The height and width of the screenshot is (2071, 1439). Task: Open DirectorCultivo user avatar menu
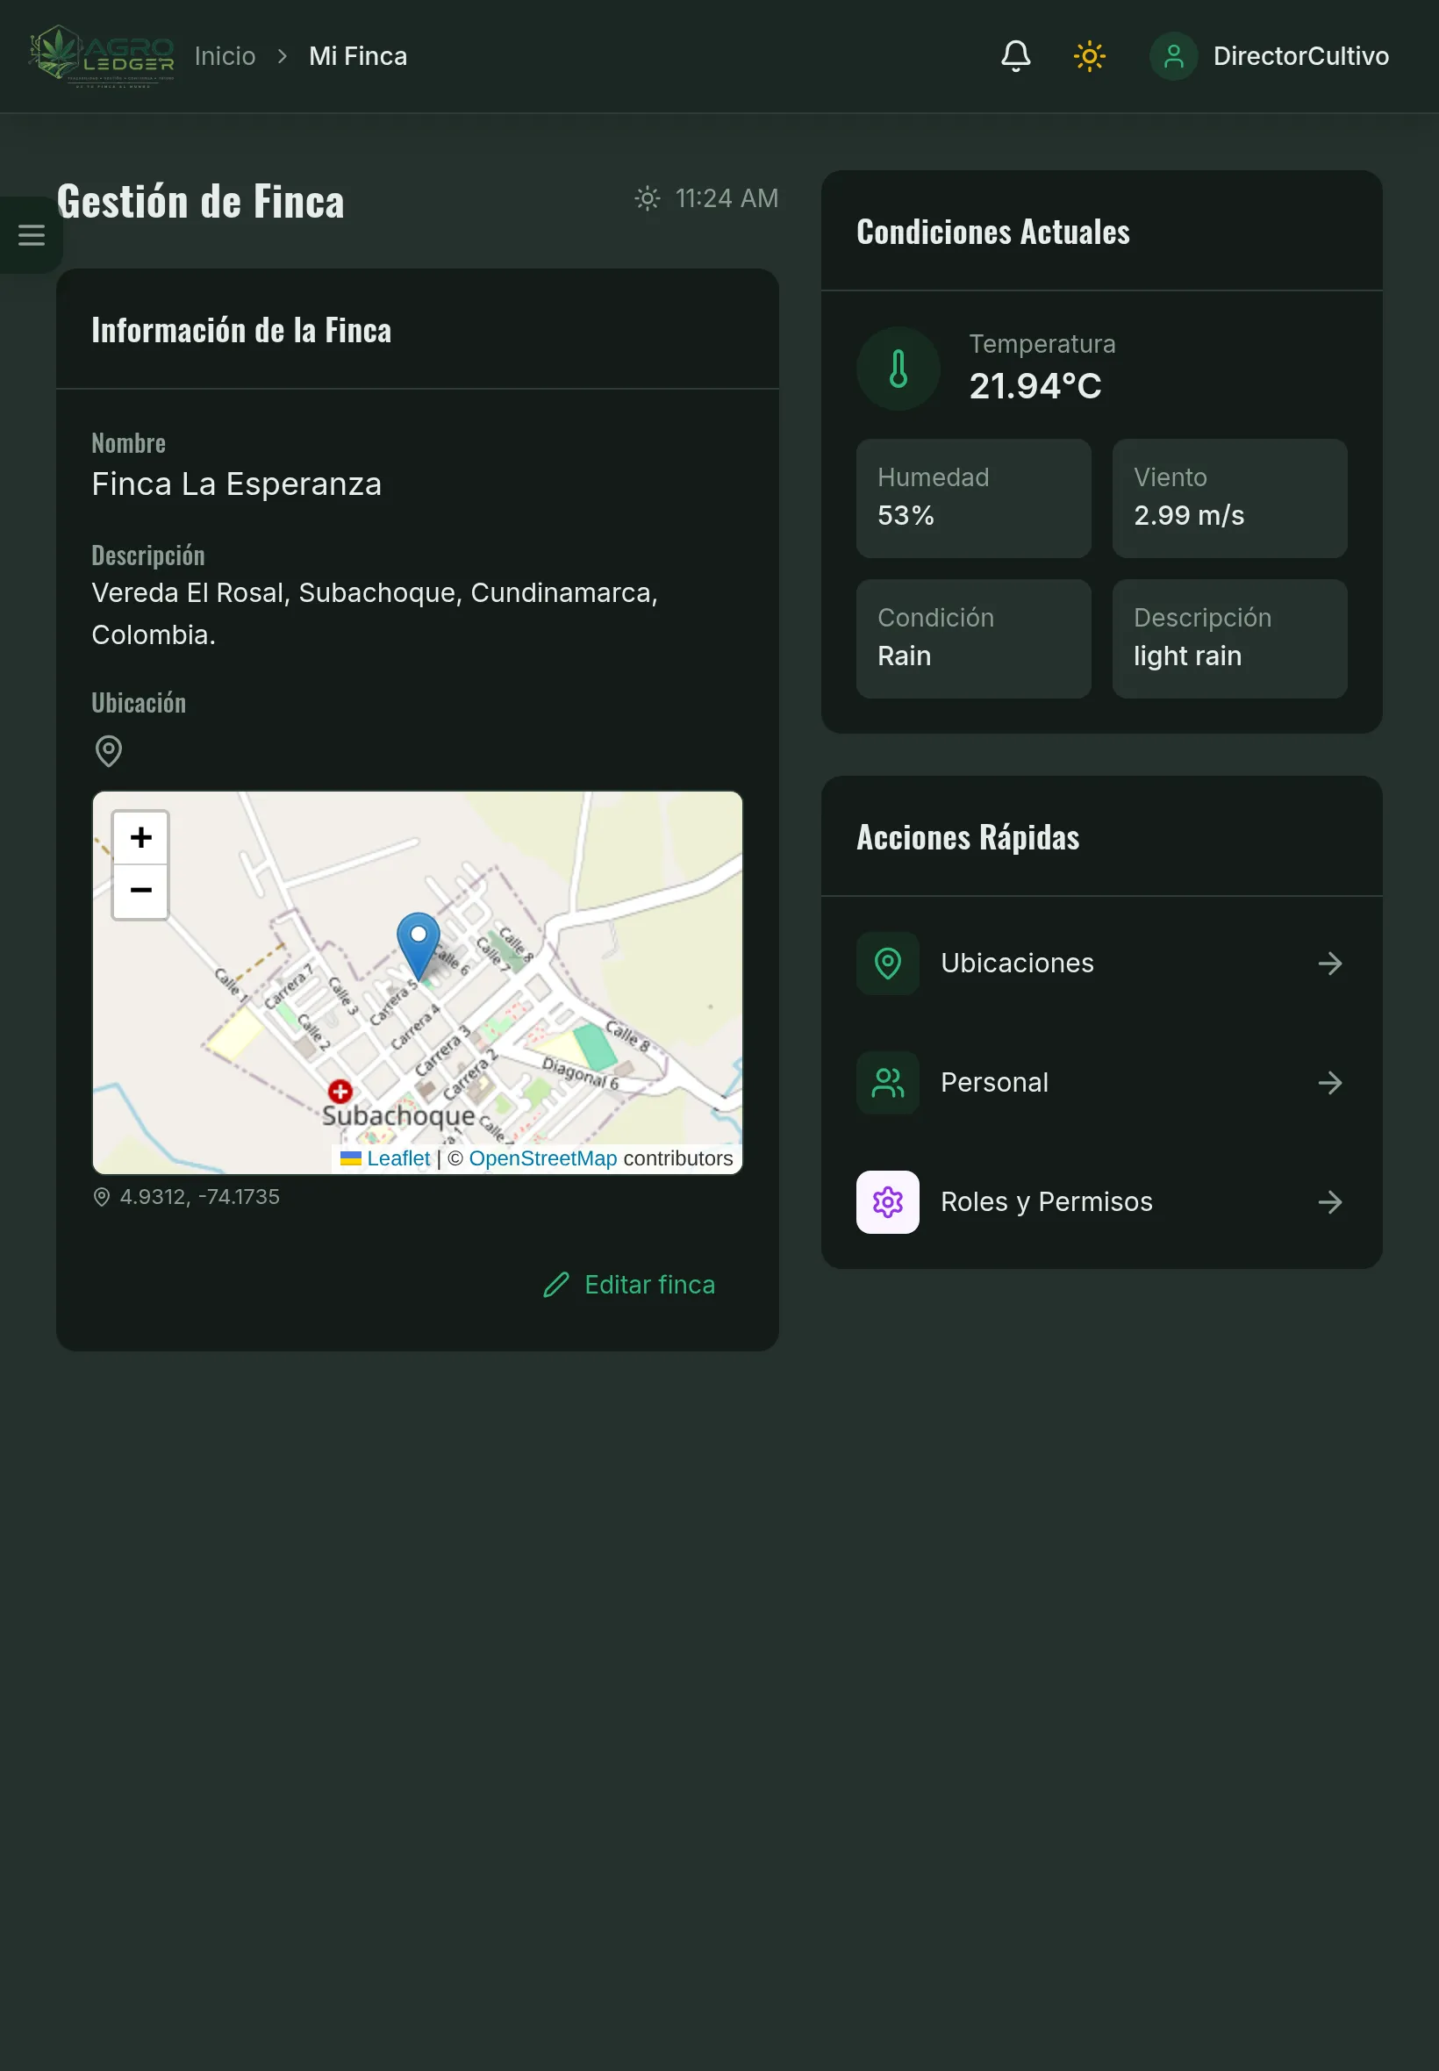1173,56
